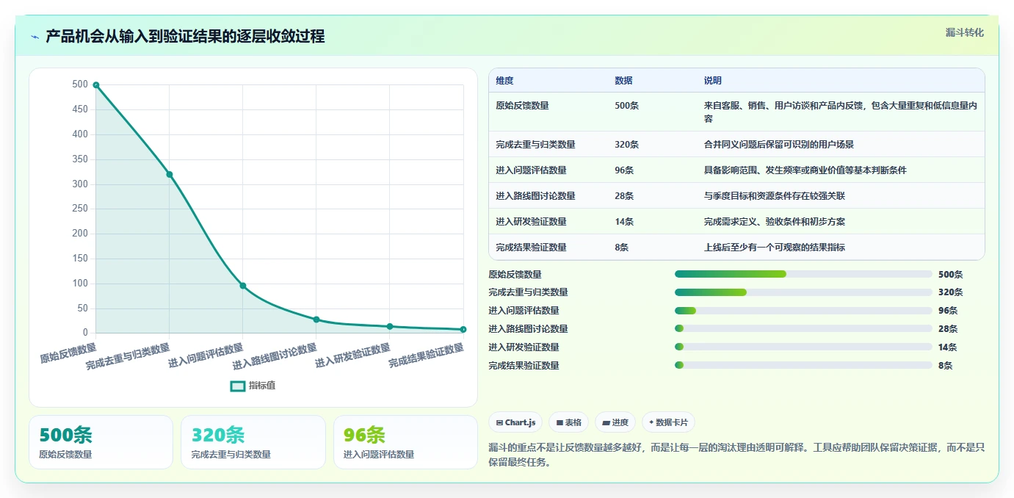
Task: Open the 500条 原始反馈数量 stat card
Action: click(101, 442)
